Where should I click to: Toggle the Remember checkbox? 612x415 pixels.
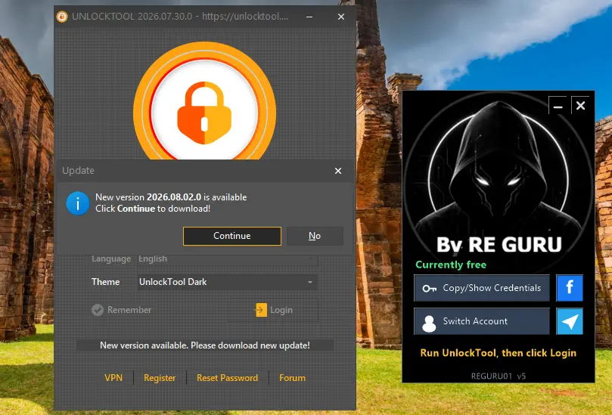[98, 310]
